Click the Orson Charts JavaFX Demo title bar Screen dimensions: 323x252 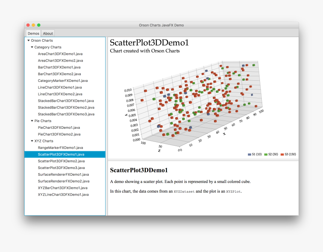(x=161, y=25)
